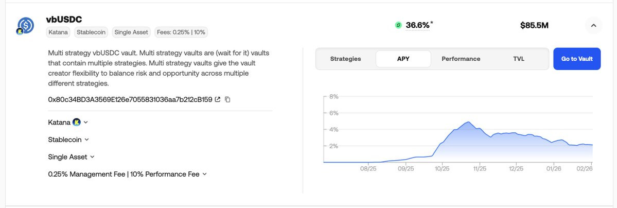Select the APY chart tab
This screenshot has width=617, height=208.
403,59
